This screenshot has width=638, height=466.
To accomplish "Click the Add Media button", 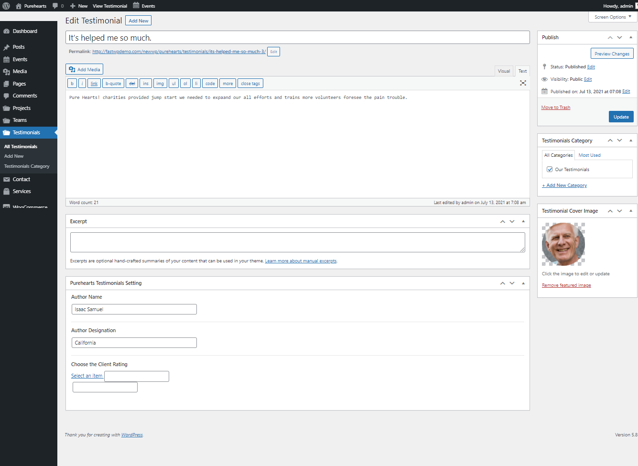I will 84,69.
